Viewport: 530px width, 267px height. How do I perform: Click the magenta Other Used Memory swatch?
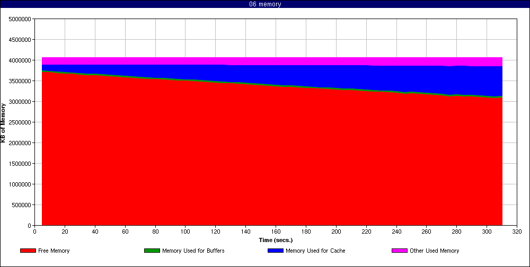400,251
